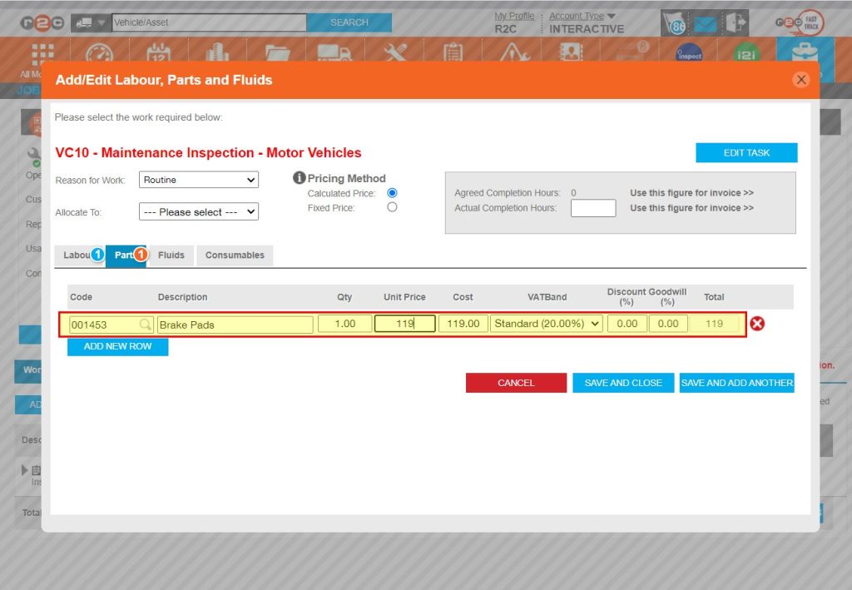The height and width of the screenshot is (590, 852).
Task: Click the Actual Completion Hours input field
Action: pos(592,207)
